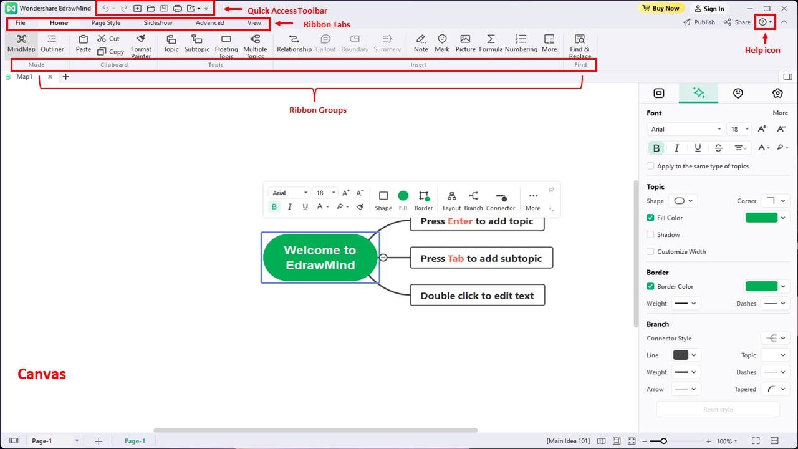Screen dimensions: 798x449
Task: Open the Help icon menu
Action: pyautogui.click(x=765, y=22)
